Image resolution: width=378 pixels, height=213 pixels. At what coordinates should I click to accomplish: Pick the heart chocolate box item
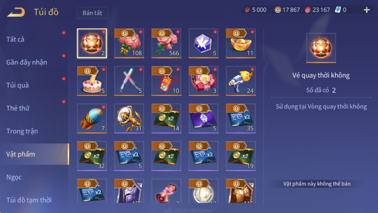203,81
